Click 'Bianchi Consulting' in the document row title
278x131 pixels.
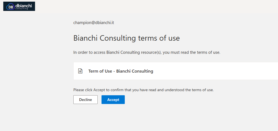coord(135,71)
